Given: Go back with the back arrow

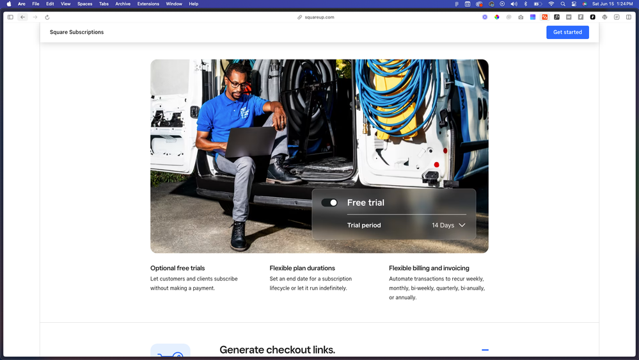Looking at the screenshot, I should click(22, 17).
